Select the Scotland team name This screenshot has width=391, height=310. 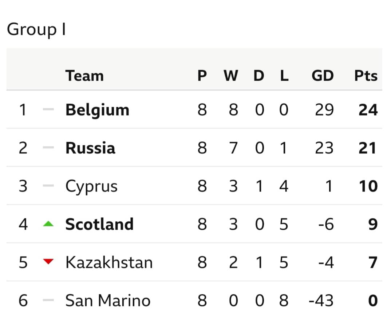(x=99, y=224)
